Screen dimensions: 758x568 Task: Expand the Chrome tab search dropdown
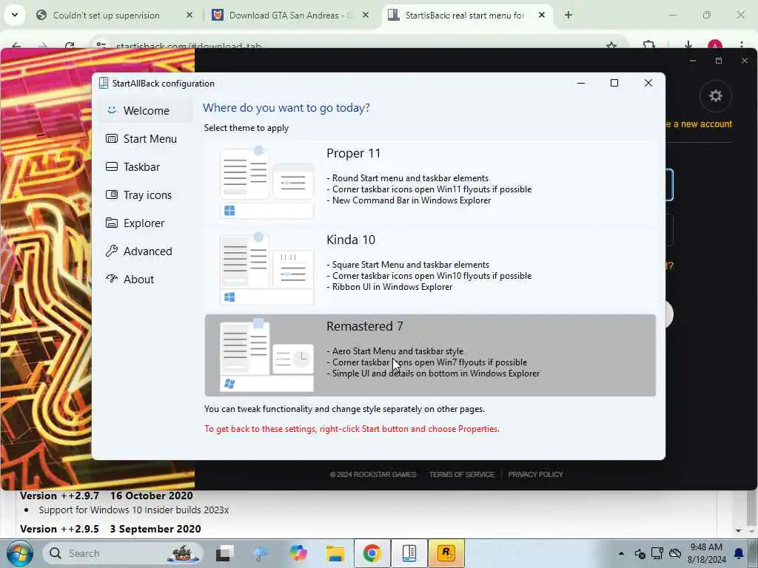(x=15, y=15)
